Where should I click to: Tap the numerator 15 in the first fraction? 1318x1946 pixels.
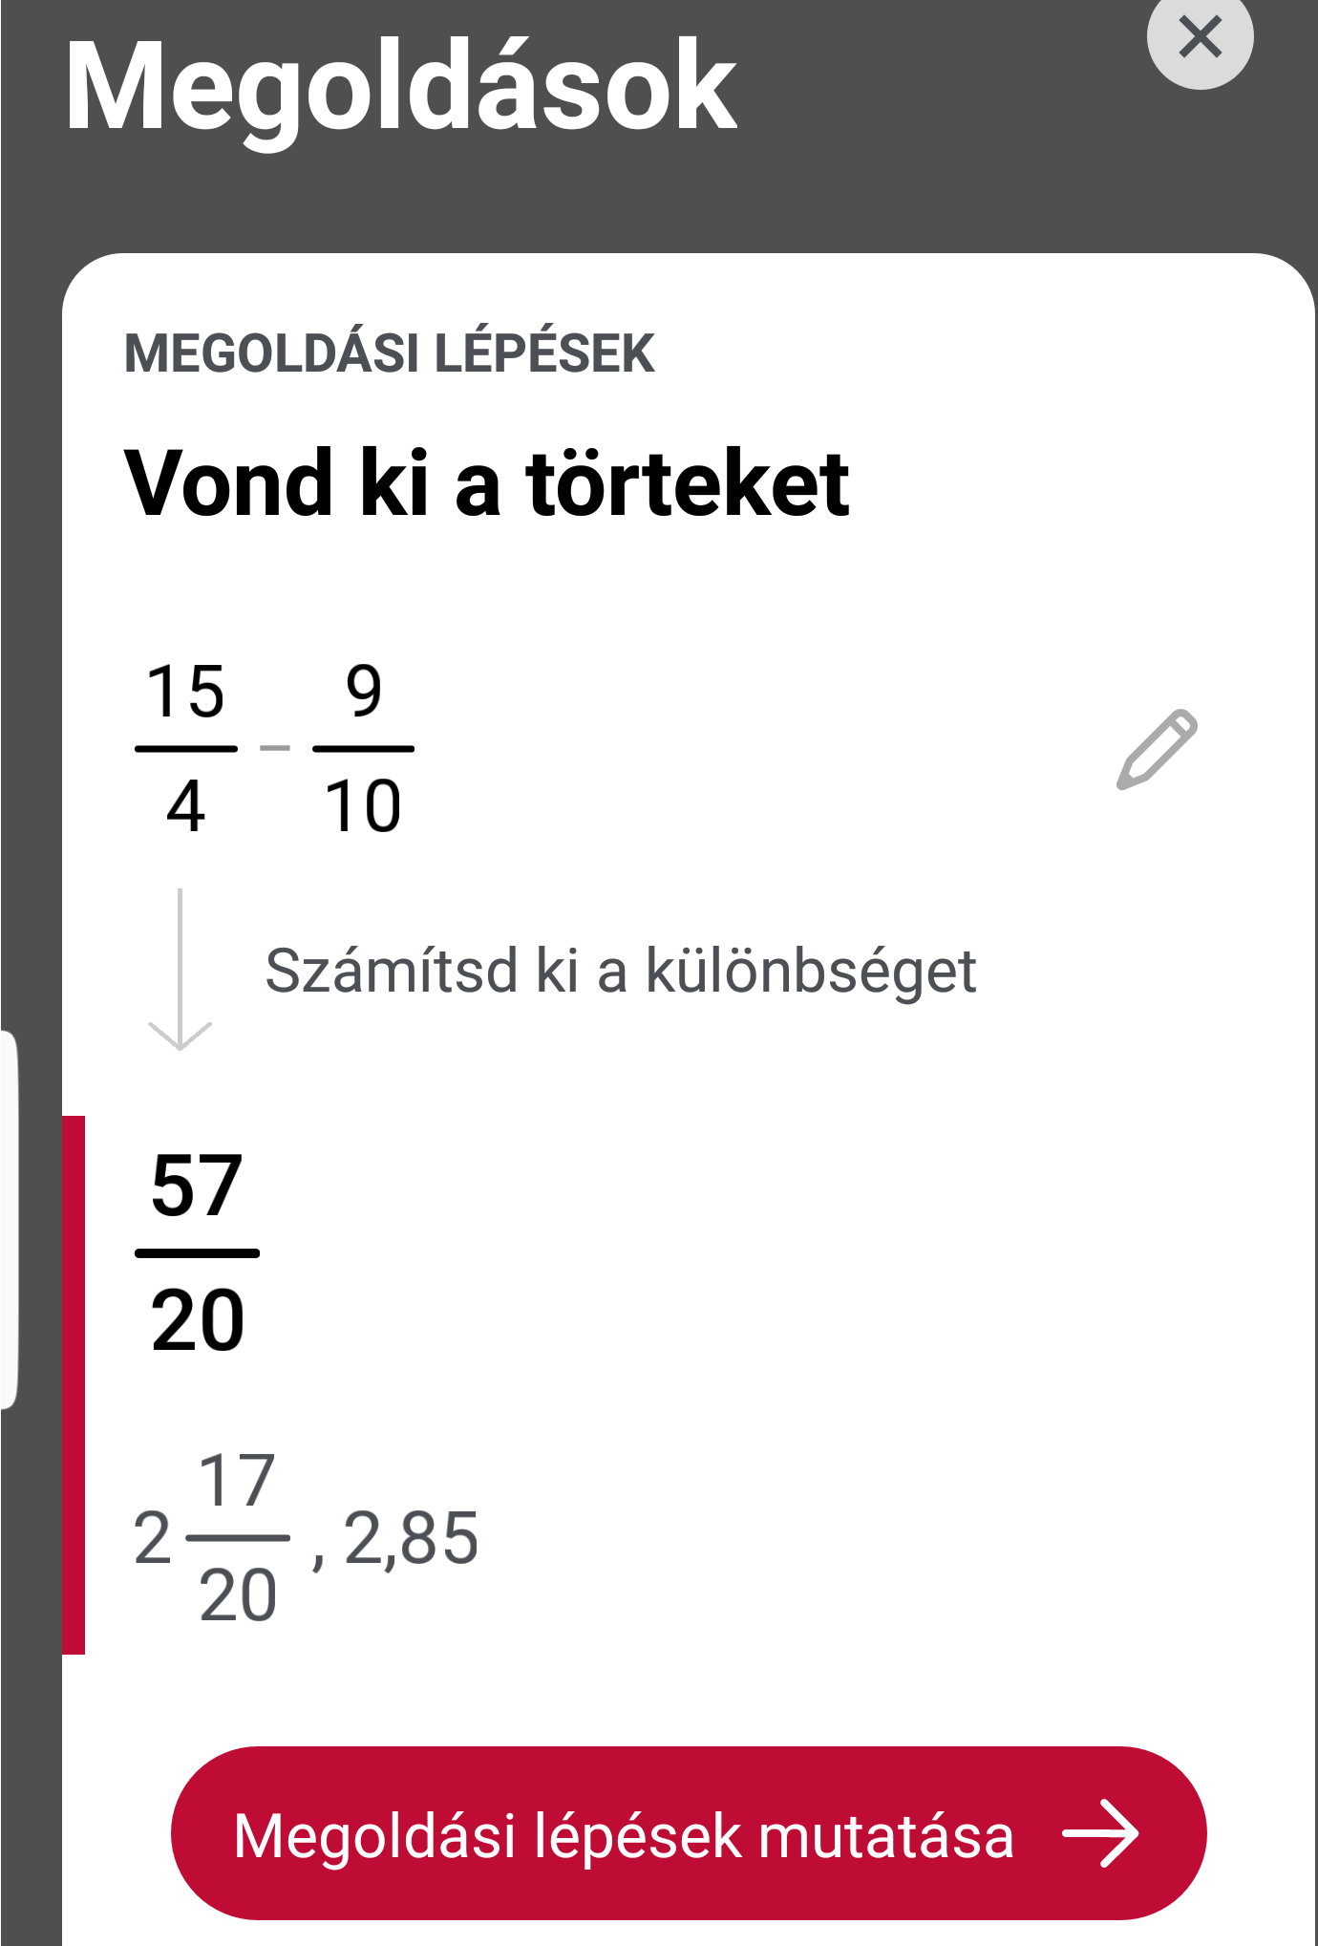(x=186, y=692)
